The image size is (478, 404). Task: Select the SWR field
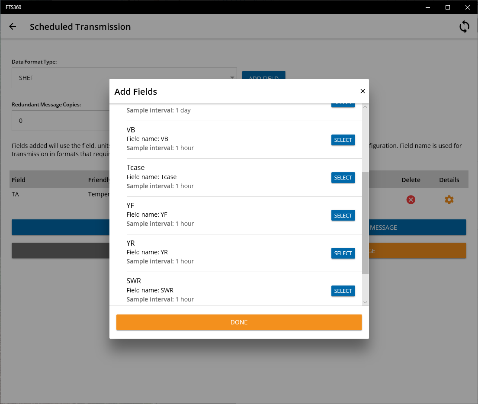pyautogui.click(x=343, y=291)
